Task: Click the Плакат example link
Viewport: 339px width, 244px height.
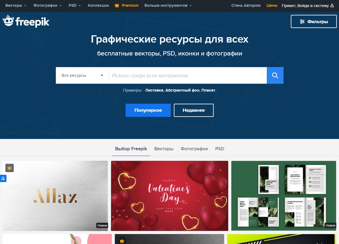Action: coord(209,90)
